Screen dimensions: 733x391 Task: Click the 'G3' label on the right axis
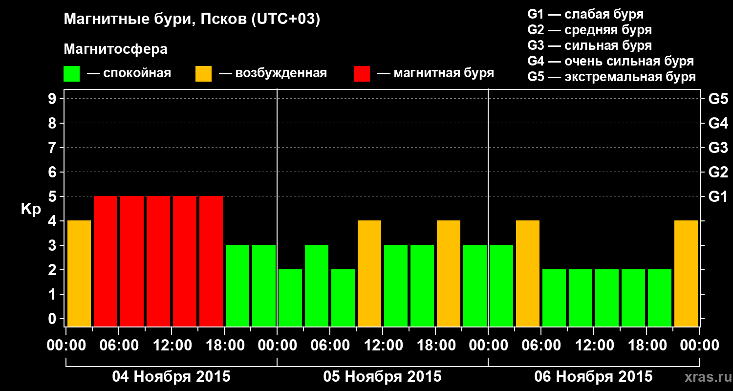point(718,148)
